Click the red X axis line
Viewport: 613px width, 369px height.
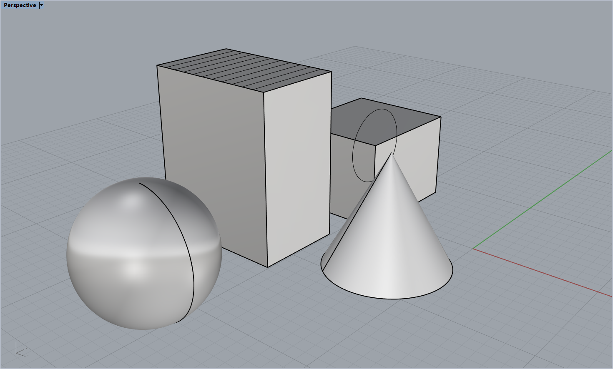(x=543, y=272)
